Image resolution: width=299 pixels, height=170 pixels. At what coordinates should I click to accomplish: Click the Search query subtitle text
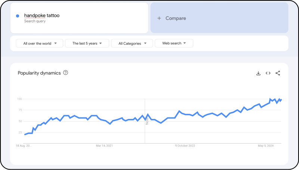pyautogui.click(x=35, y=21)
